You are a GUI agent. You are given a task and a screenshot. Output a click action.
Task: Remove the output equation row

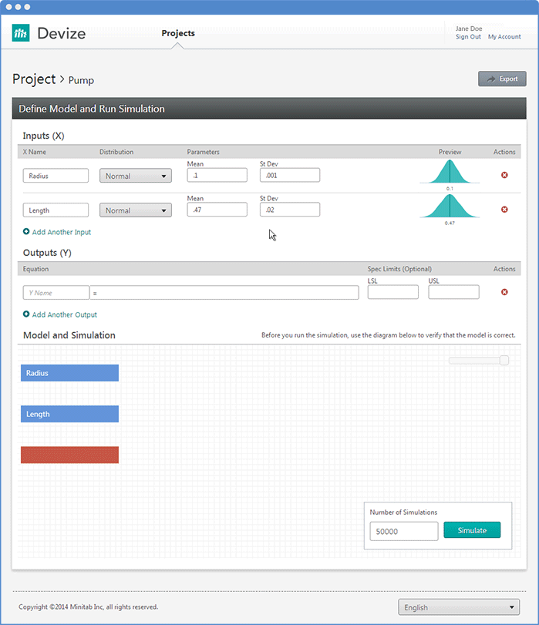[504, 292]
